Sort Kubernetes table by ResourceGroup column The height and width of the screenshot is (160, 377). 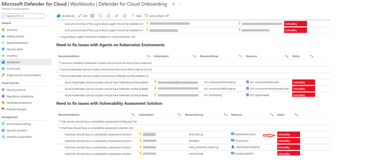click(240, 56)
